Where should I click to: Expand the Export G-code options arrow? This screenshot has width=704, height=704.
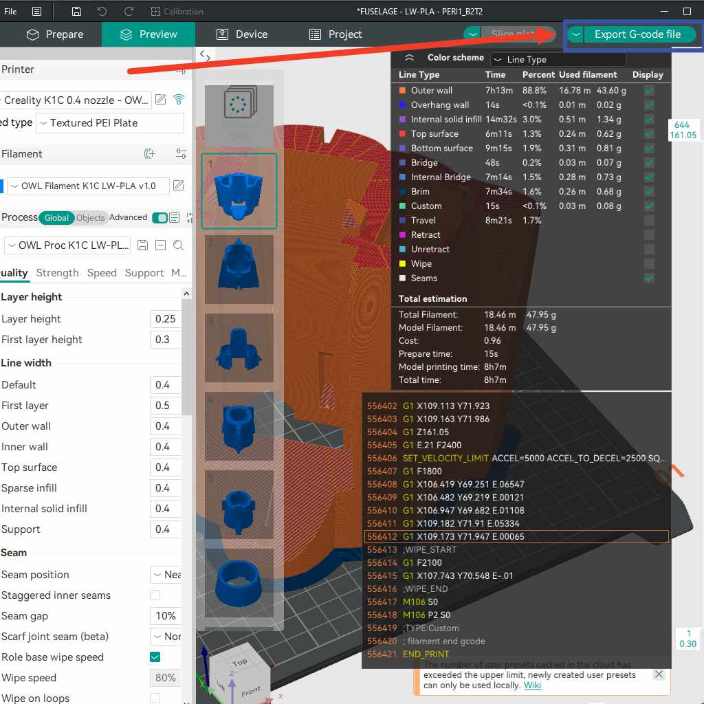click(576, 34)
